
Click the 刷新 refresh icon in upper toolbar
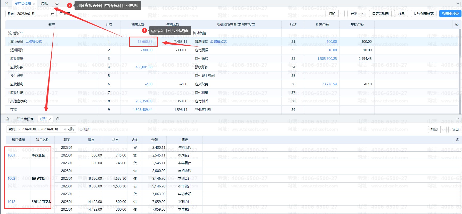coord(61,14)
